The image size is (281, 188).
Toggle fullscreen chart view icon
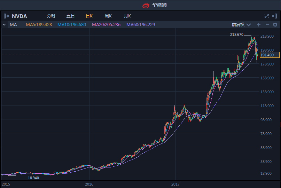coord(267,16)
